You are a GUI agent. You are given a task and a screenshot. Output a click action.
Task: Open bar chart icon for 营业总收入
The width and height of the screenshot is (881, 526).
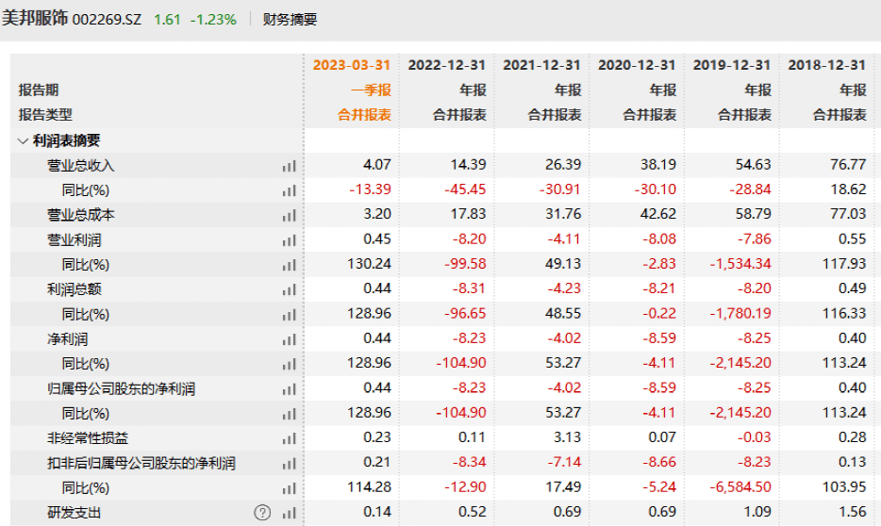coord(289,166)
